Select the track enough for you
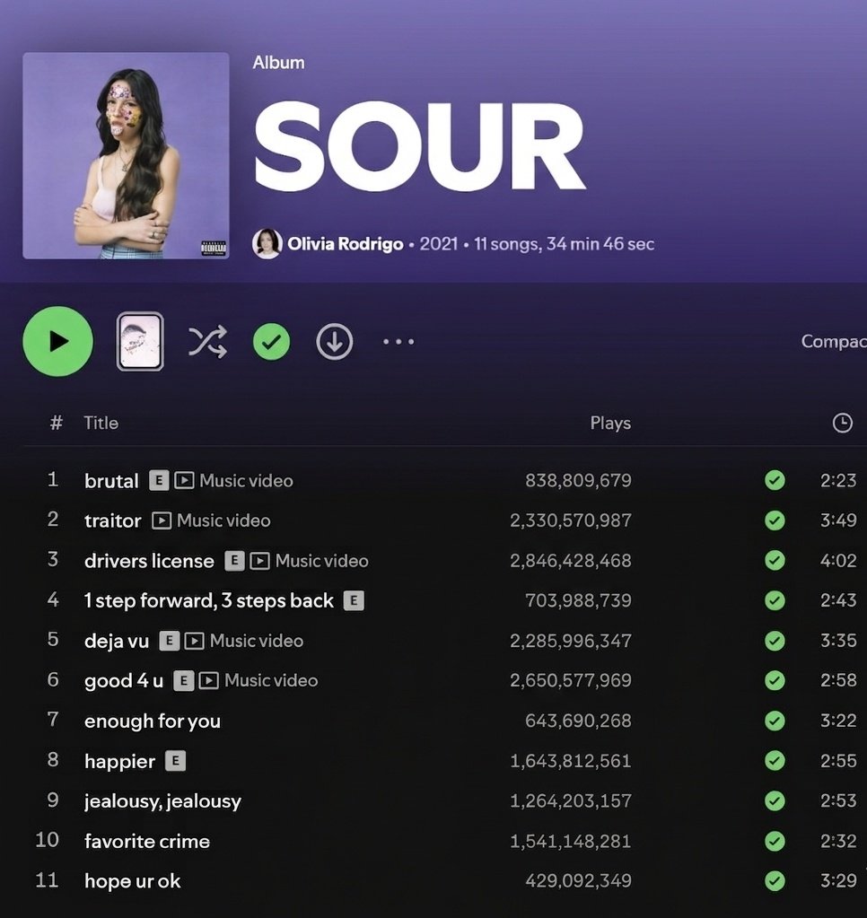This screenshot has height=918, width=867. [x=153, y=721]
